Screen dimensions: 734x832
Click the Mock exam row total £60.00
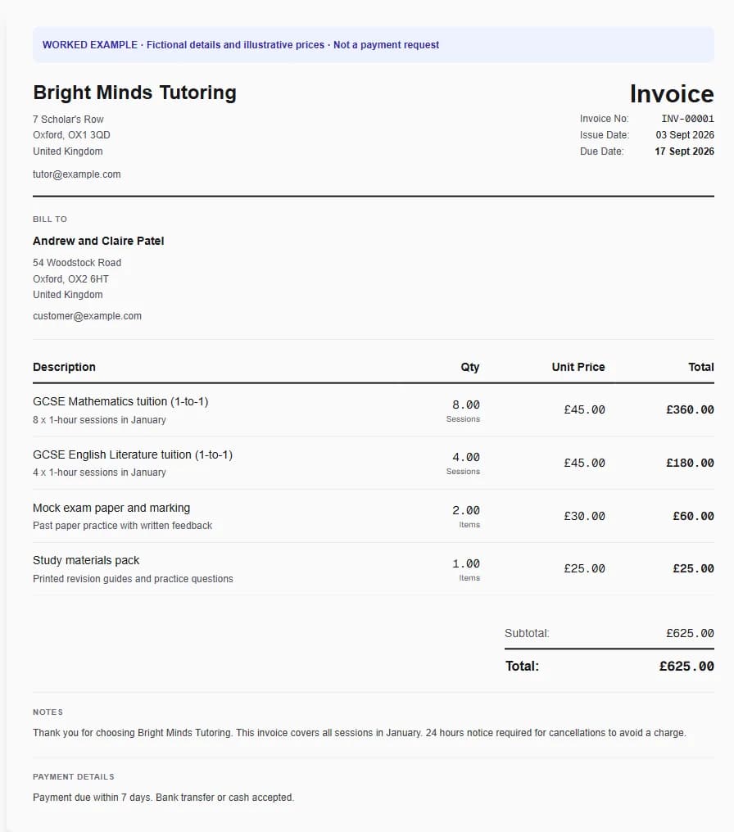click(x=694, y=516)
